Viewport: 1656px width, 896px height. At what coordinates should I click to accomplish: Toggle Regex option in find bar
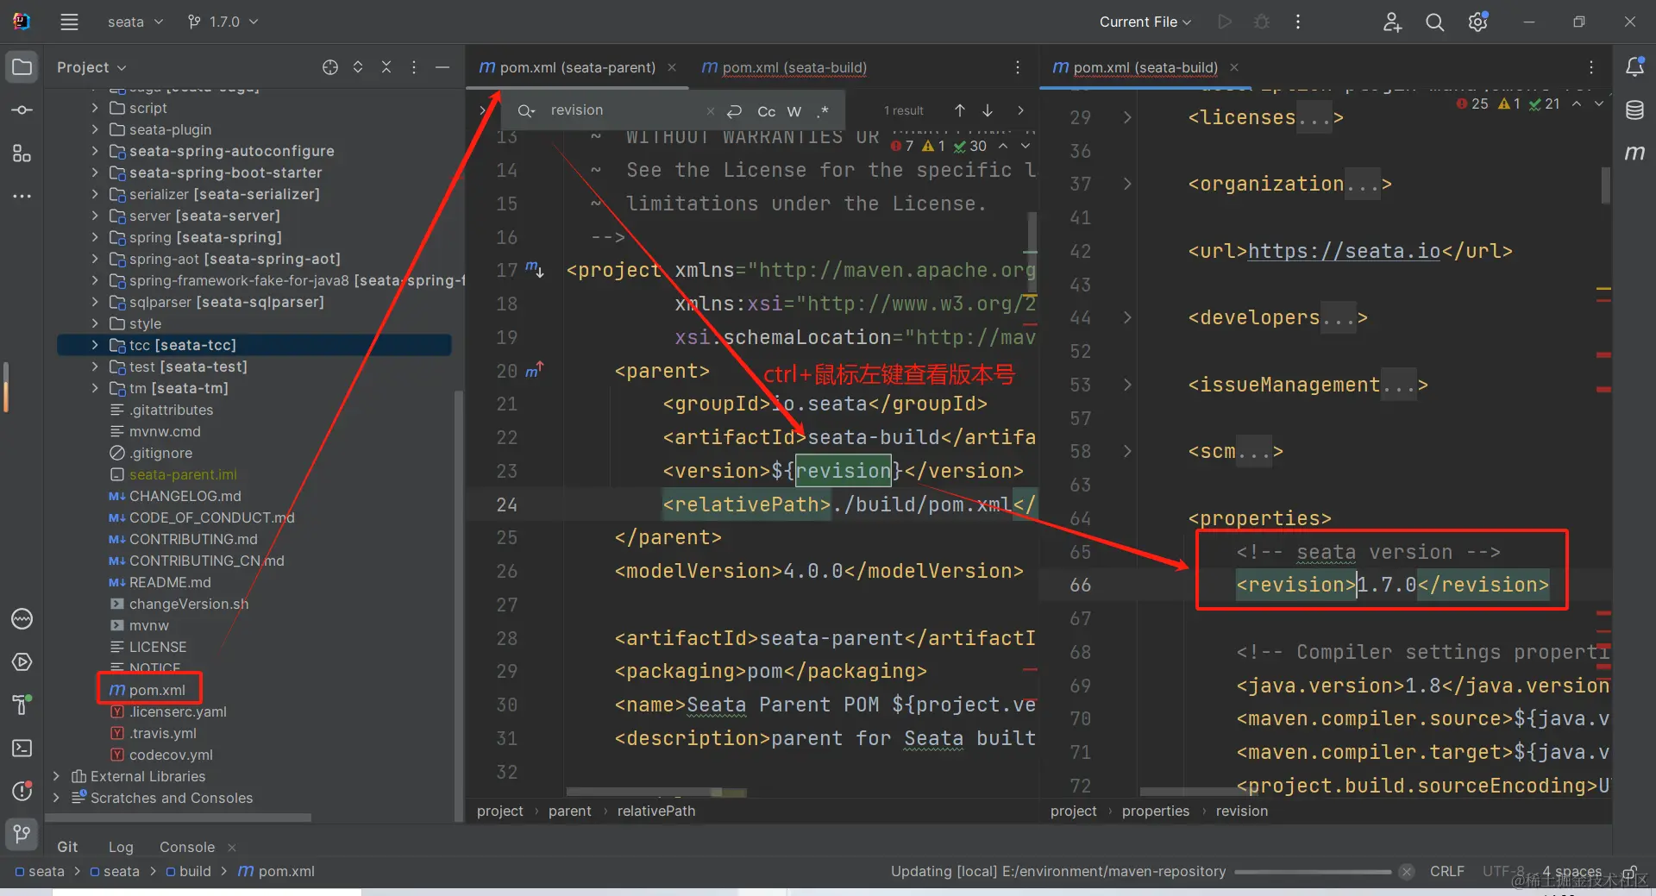click(823, 111)
